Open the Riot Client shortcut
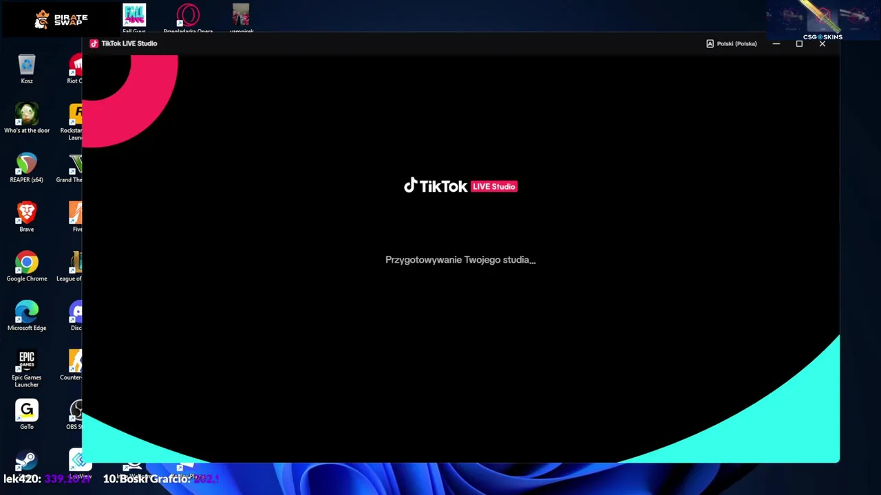 point(75,69)
